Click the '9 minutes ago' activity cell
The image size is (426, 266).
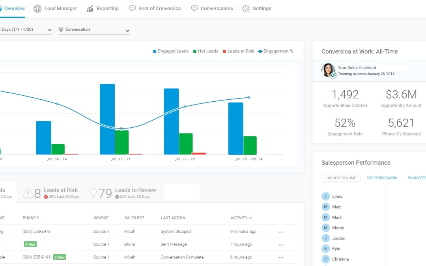point(243,232)
